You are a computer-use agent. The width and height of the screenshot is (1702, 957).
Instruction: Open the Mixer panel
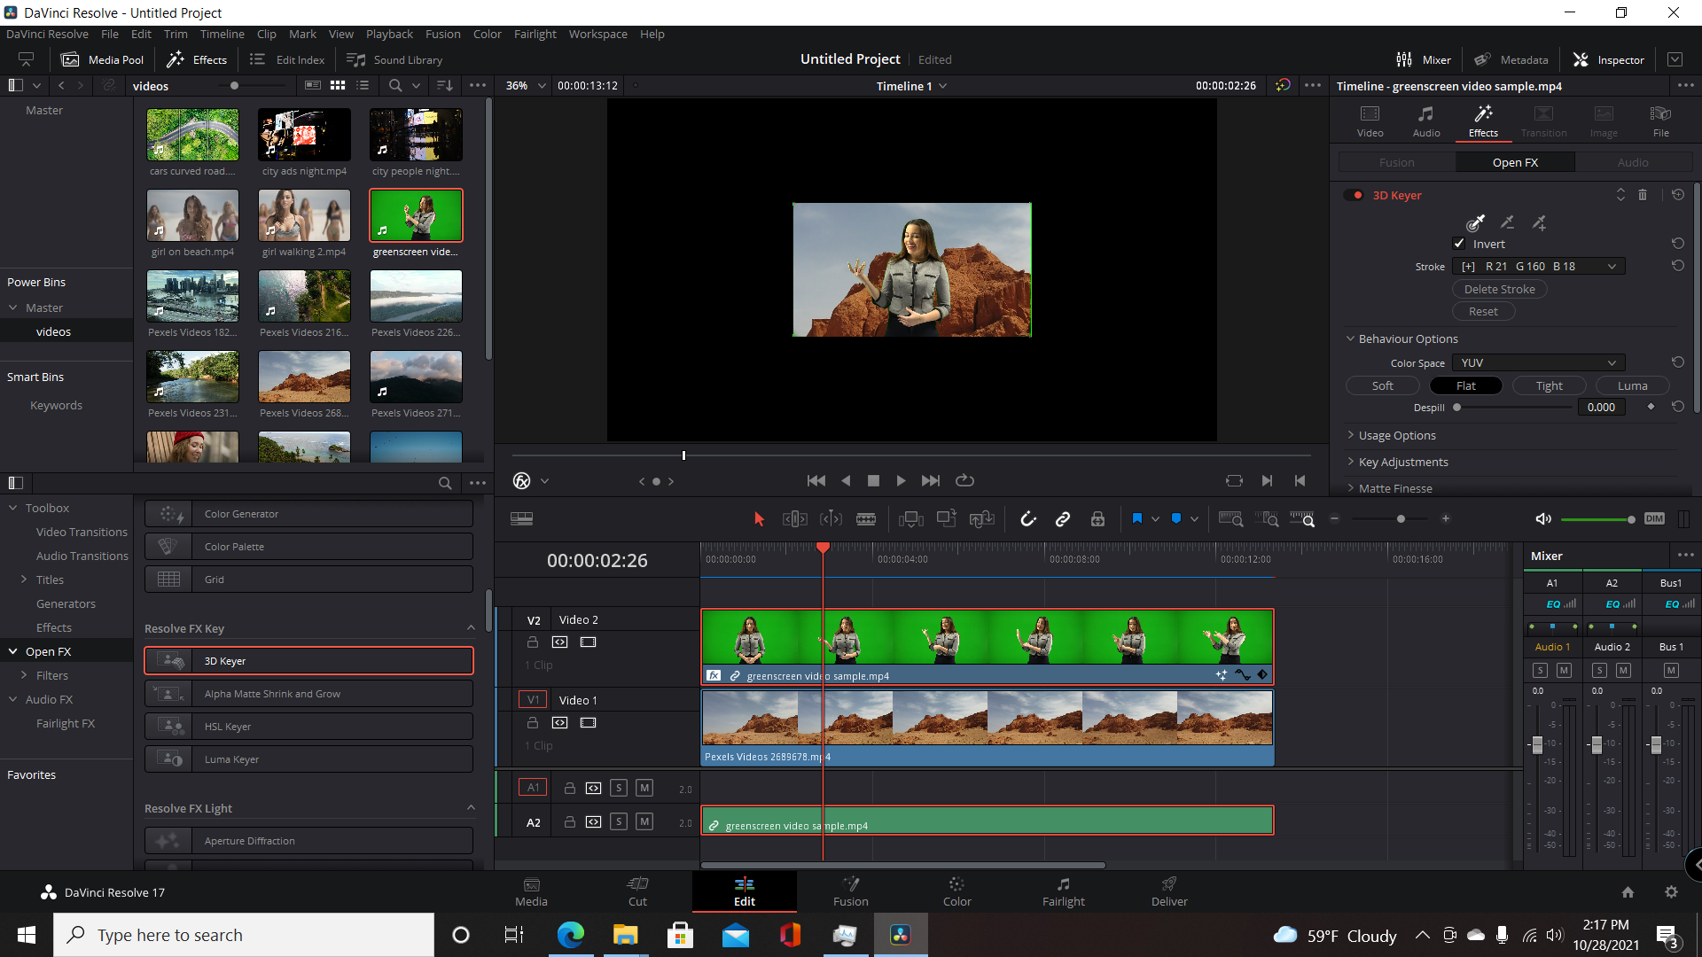(x=1424, y=59)
